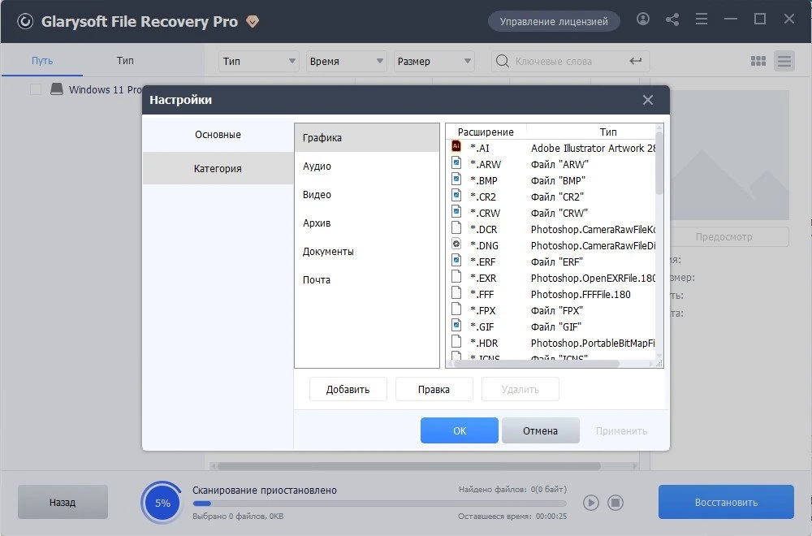The image size is (812, 536).
Task: Select the Документы category
Action: (x=367, y=252)
